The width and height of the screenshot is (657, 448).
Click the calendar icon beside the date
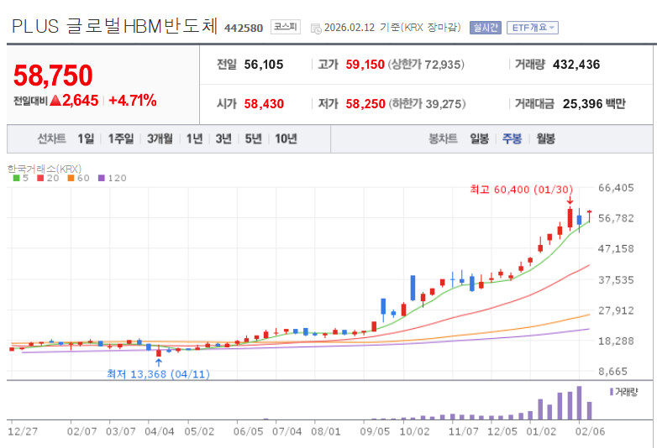pos(315,28)
